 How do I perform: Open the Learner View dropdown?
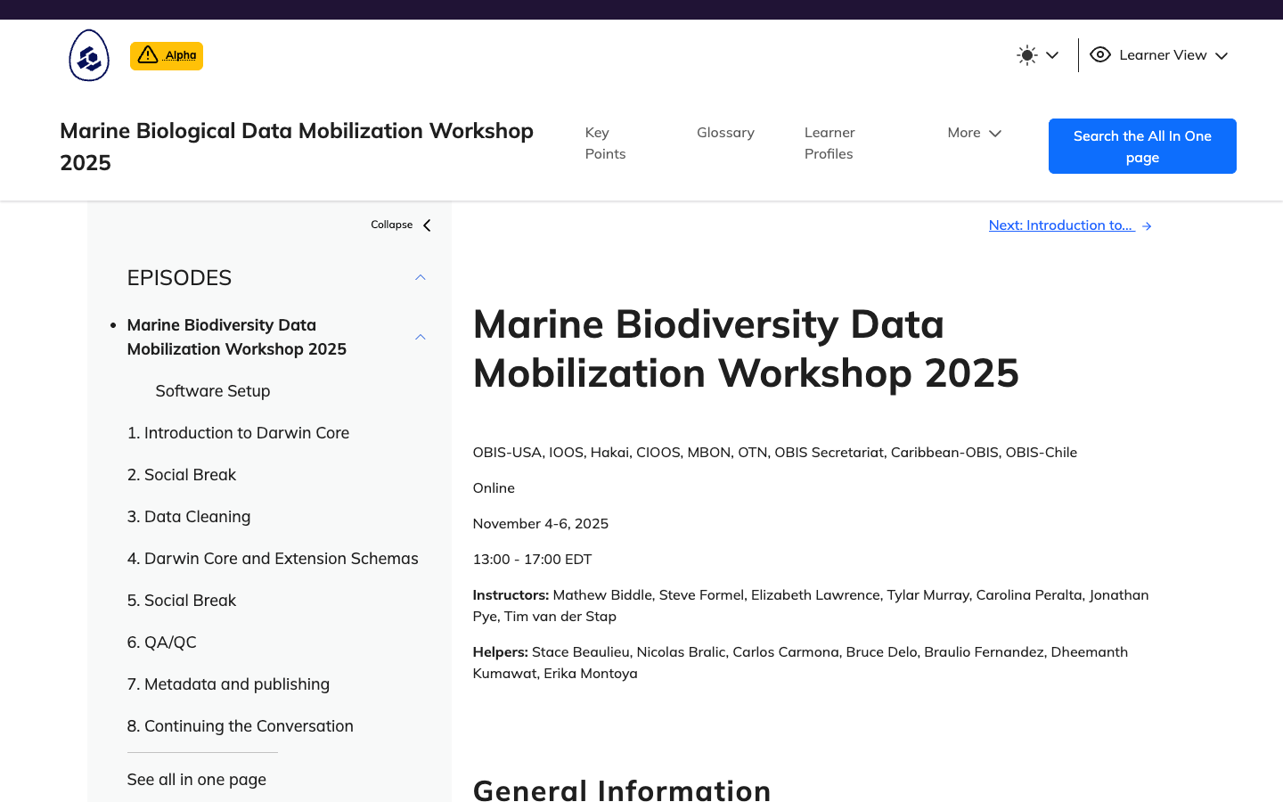pos(1159,55)
